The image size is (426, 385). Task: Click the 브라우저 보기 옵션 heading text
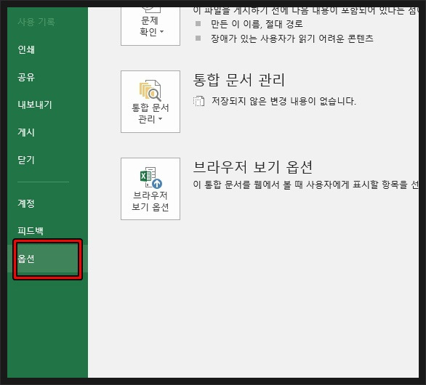point(253,167)
